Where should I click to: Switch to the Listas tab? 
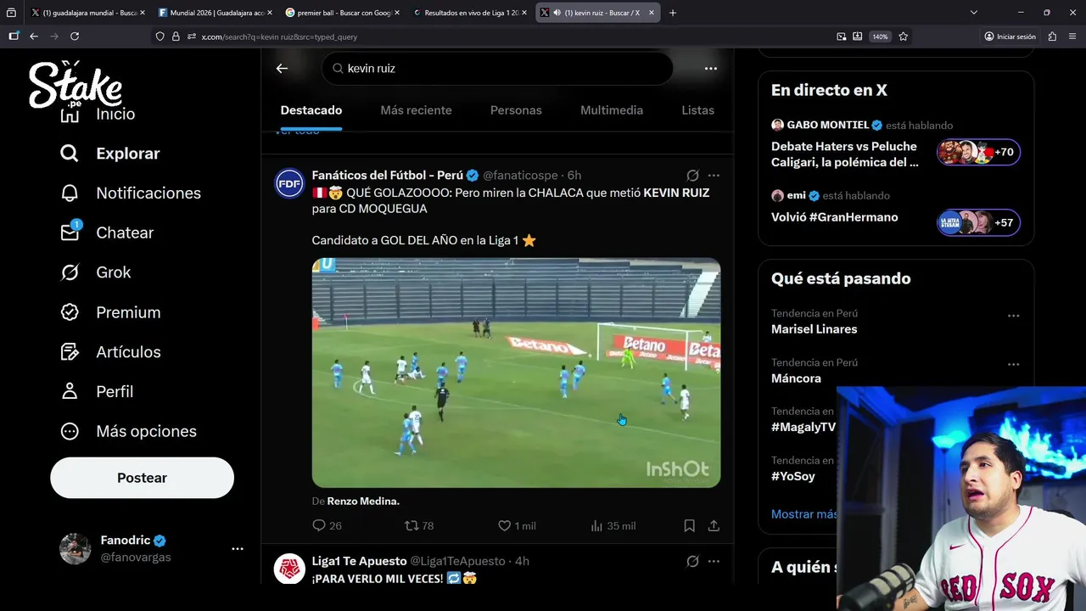coord(698,110)
